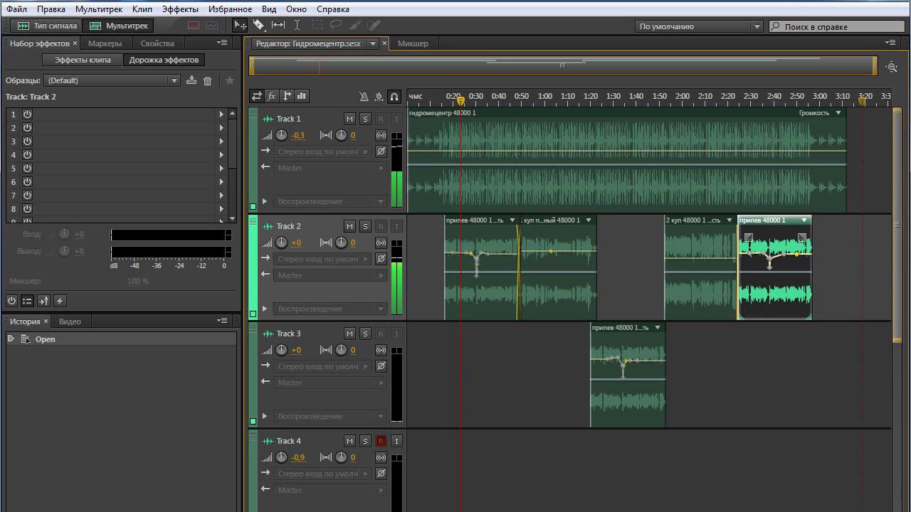911x512 pixels.
Task: Delete the effects preset with trash icon
Action: 208,80
